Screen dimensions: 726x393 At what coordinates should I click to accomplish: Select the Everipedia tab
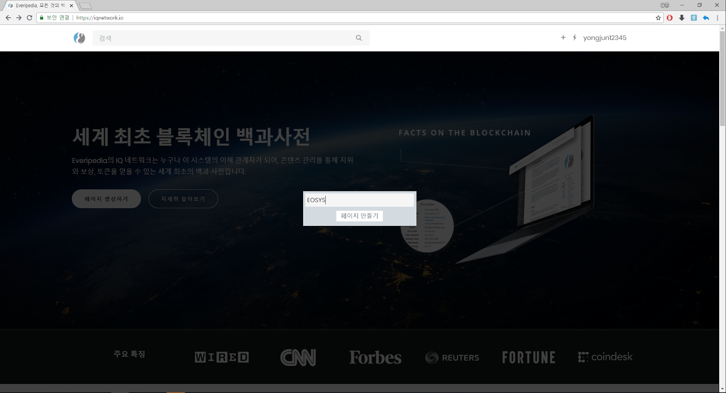40,5
